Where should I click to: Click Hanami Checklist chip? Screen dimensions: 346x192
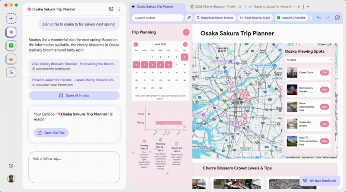[x=291, y=18]
